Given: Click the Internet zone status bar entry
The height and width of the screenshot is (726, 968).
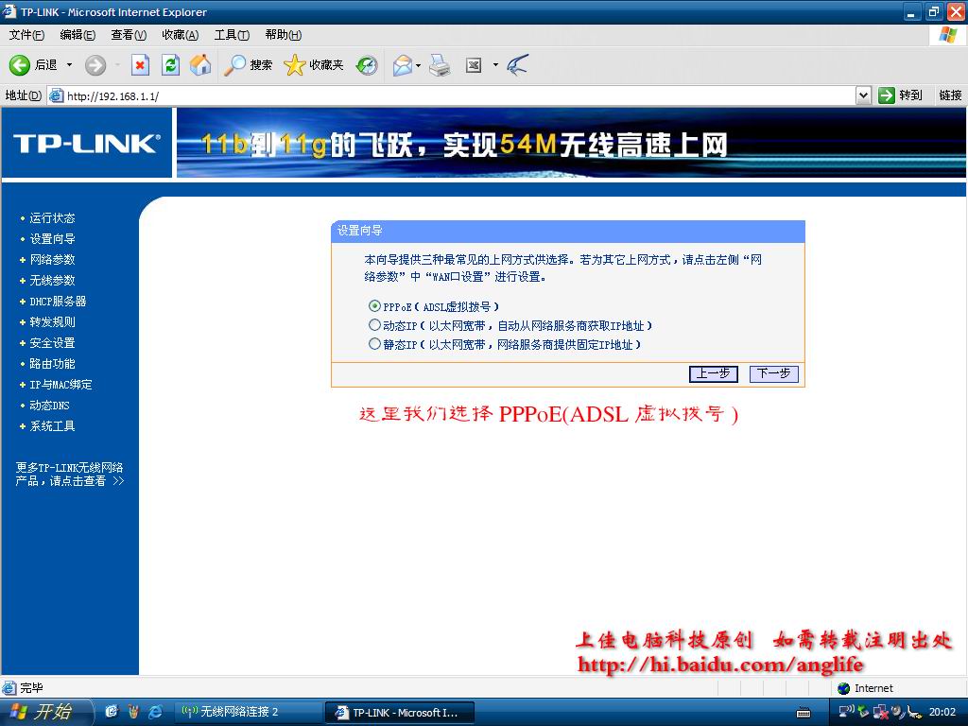Looking at the screenshot, I should point(865,688).
